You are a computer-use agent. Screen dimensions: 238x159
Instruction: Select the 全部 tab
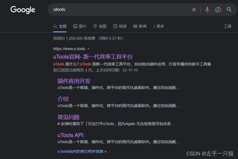coord(60,26)
